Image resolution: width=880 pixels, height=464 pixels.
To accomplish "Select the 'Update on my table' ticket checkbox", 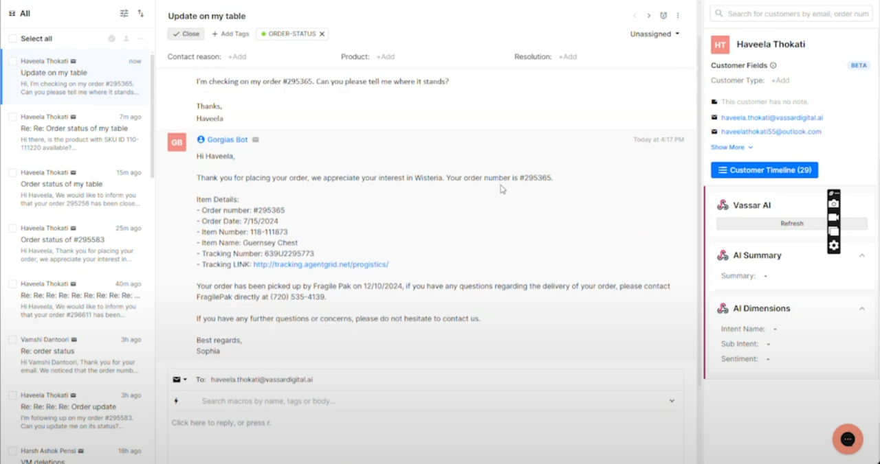I will tap(12, 61).
